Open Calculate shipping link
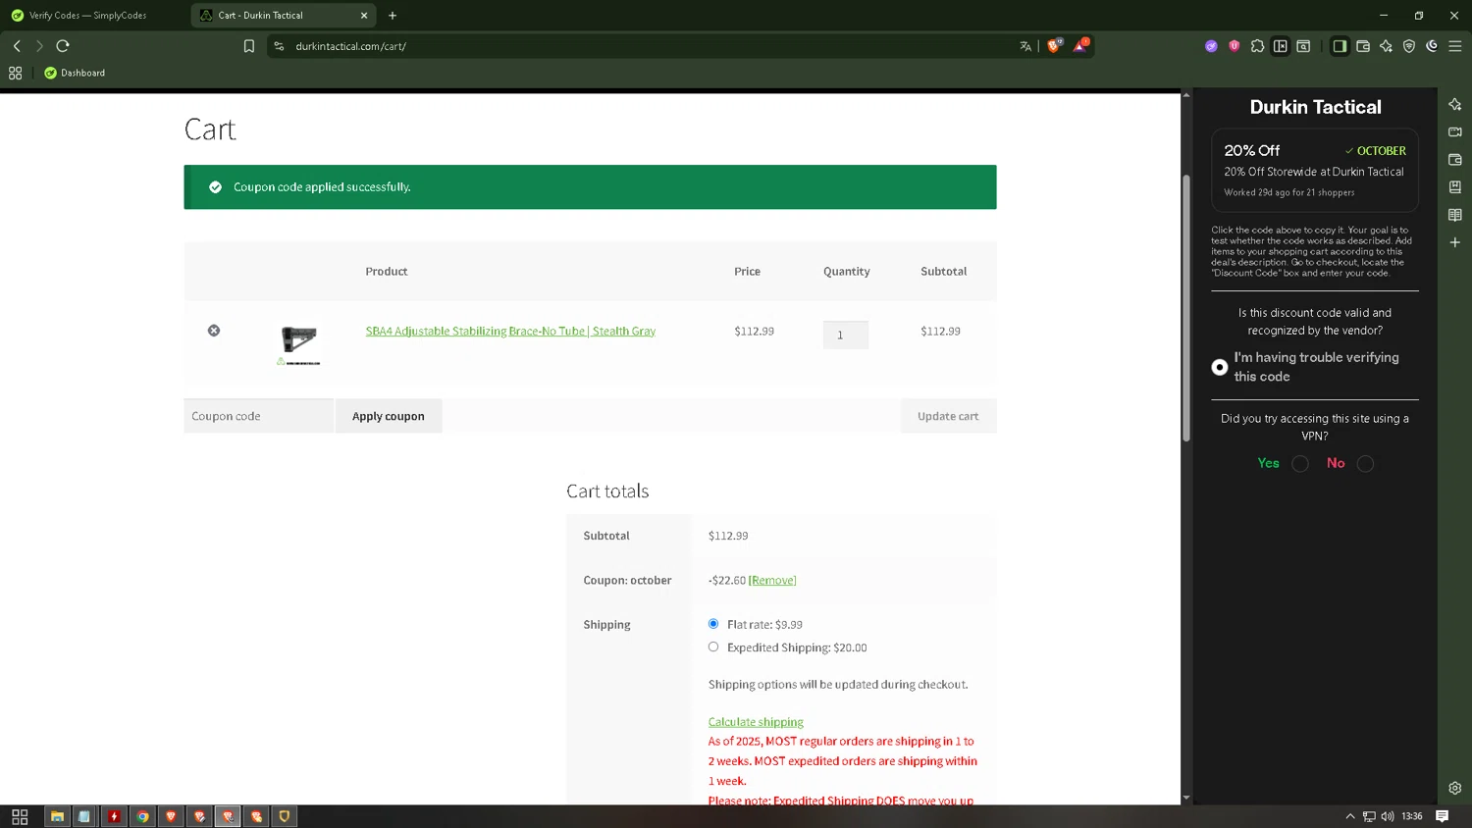The width and height of the screenshot is (1472, 828). (x=756, y=722)
